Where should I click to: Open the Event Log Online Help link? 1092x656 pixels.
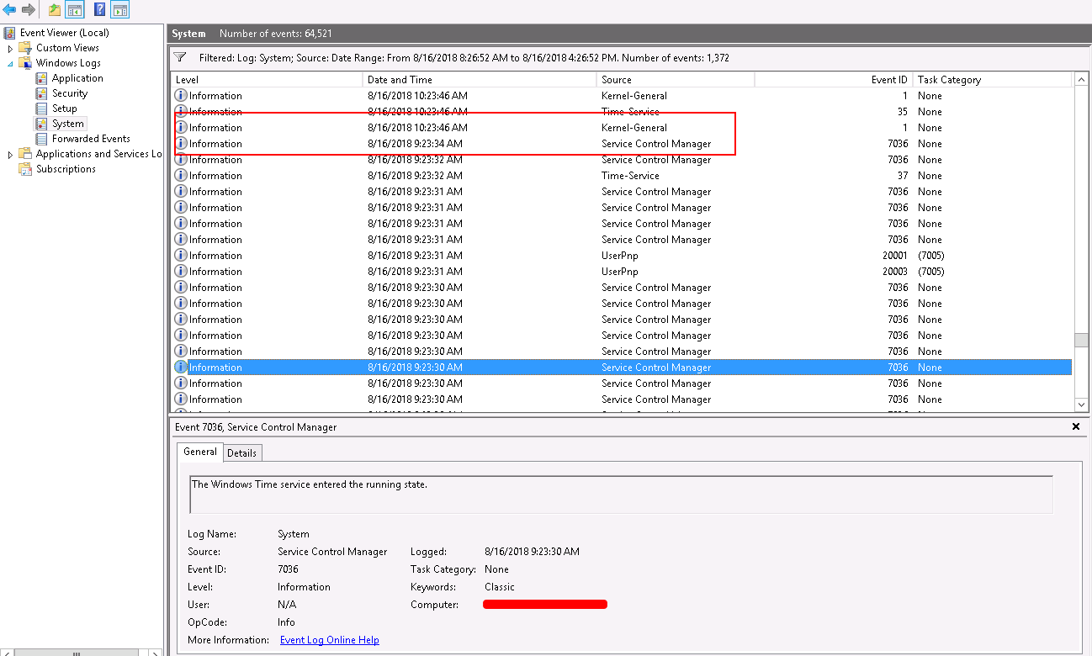(329, 640)
